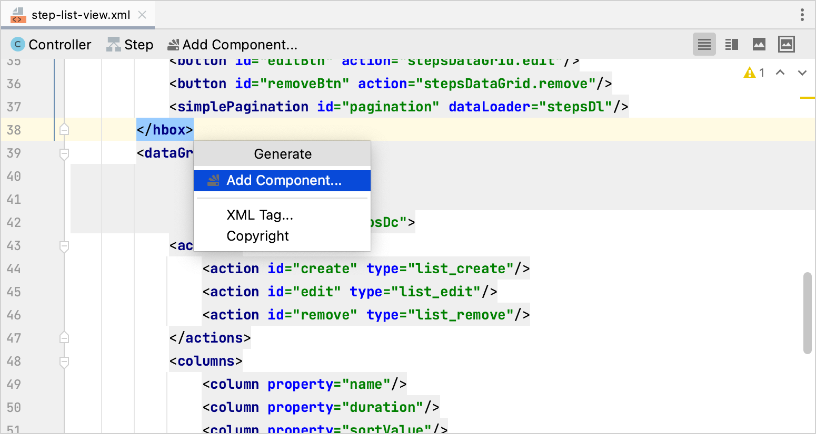Click Add Component in the editor toolbar
Viewport: 816px width, 434px height.
coord(232,45)
